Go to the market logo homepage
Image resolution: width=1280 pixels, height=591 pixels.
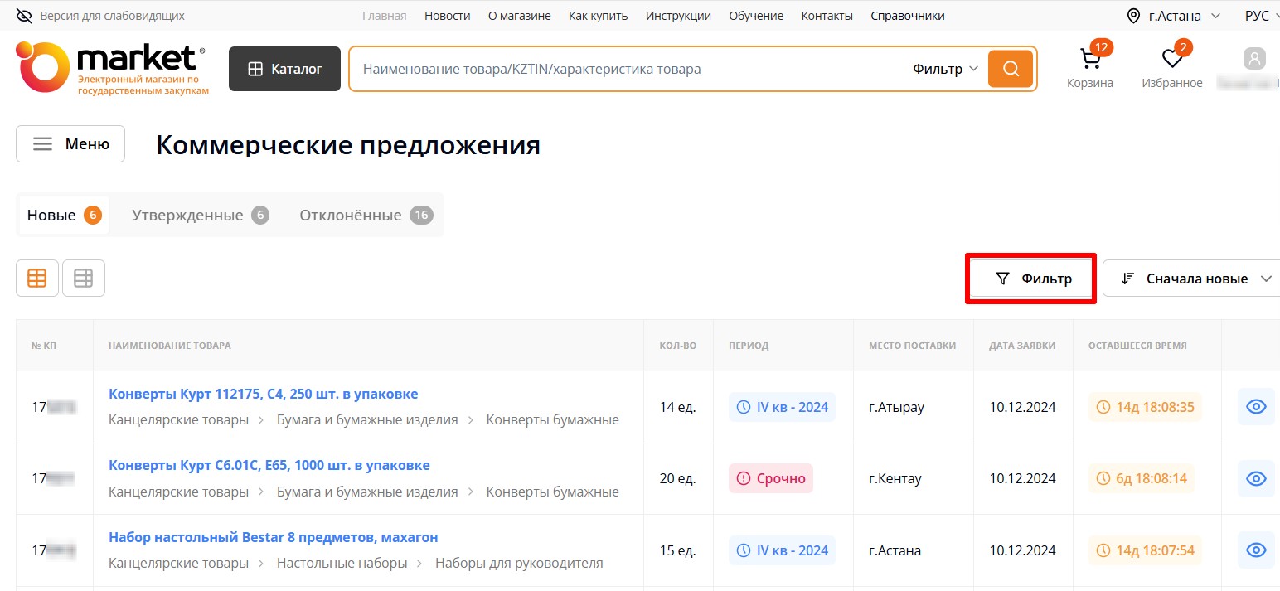coord(111,67)
